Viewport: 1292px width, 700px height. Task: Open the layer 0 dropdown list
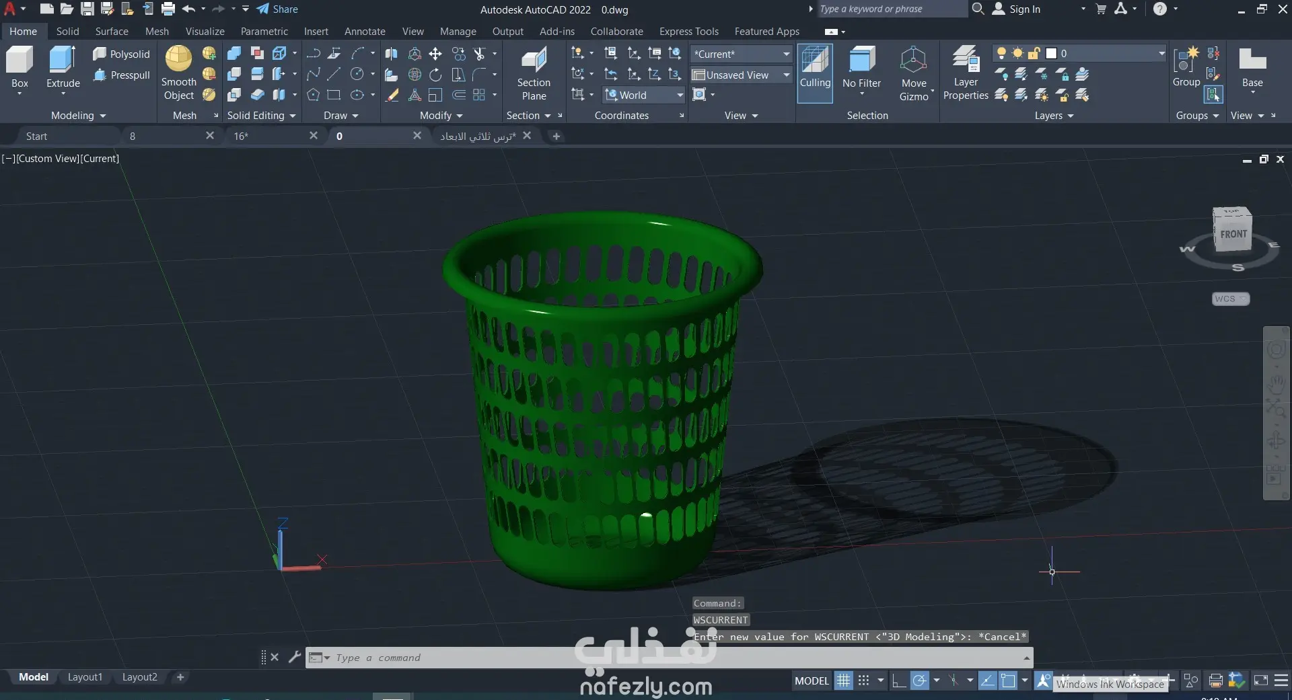1079,53
